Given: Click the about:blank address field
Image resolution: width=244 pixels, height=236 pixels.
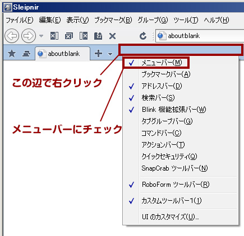Looking at the screenshot, I should 200,36.
